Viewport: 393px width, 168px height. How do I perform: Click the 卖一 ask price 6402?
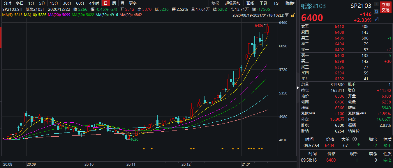[x=339, y=50]
